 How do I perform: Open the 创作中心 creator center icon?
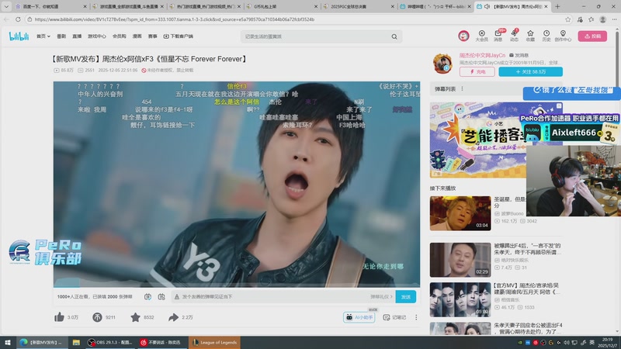pyautogui.click(x=563, y=36)
